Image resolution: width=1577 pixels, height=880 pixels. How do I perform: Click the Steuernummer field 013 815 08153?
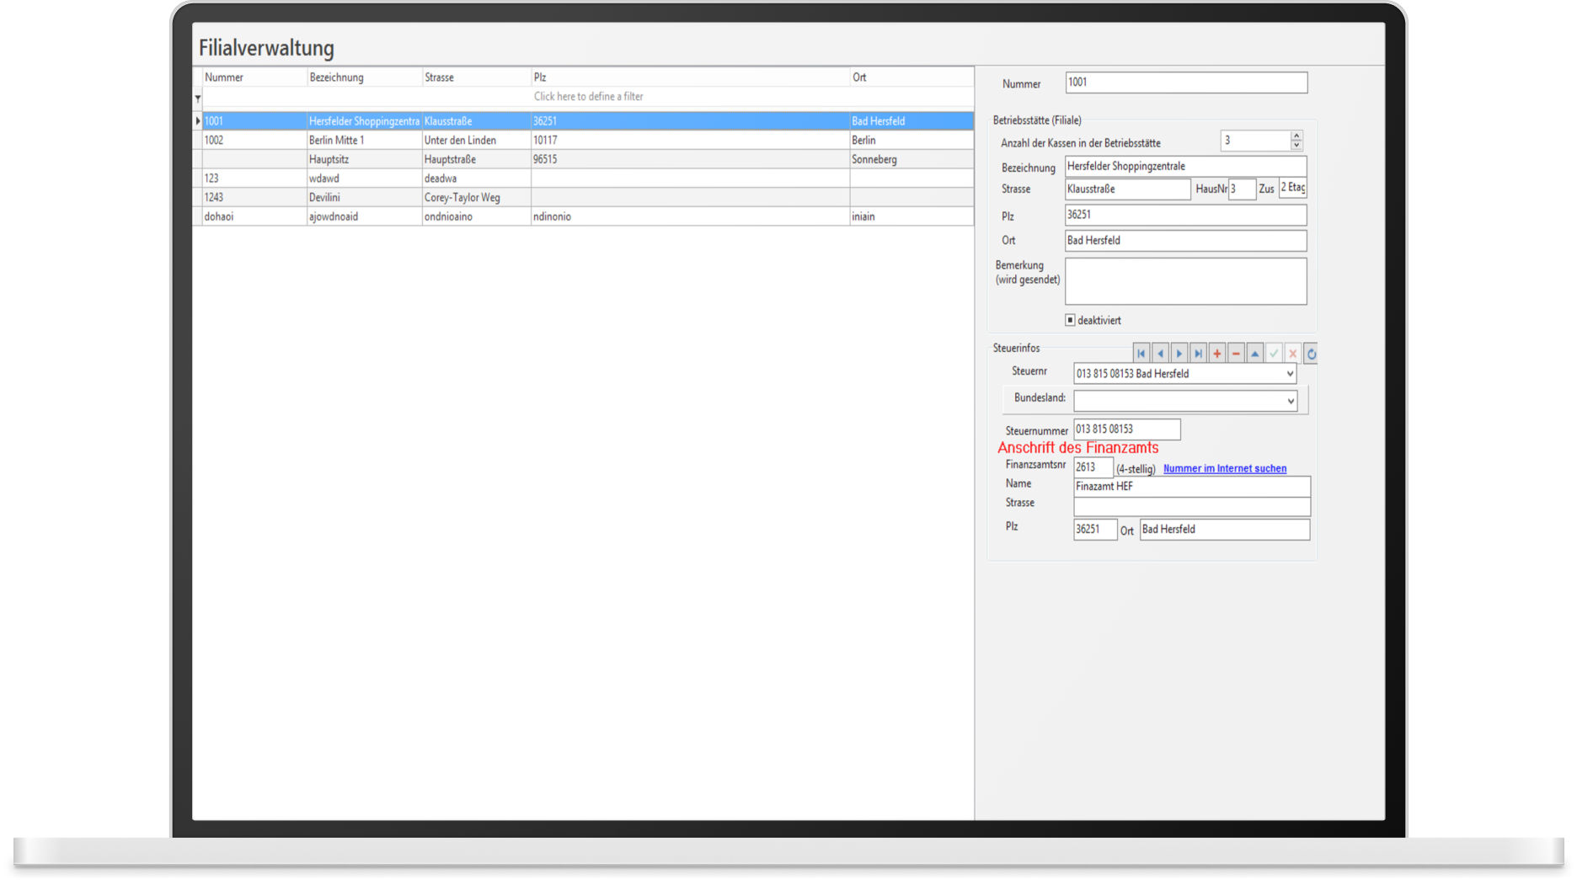pyautogui.click(x=1126, y=429)
